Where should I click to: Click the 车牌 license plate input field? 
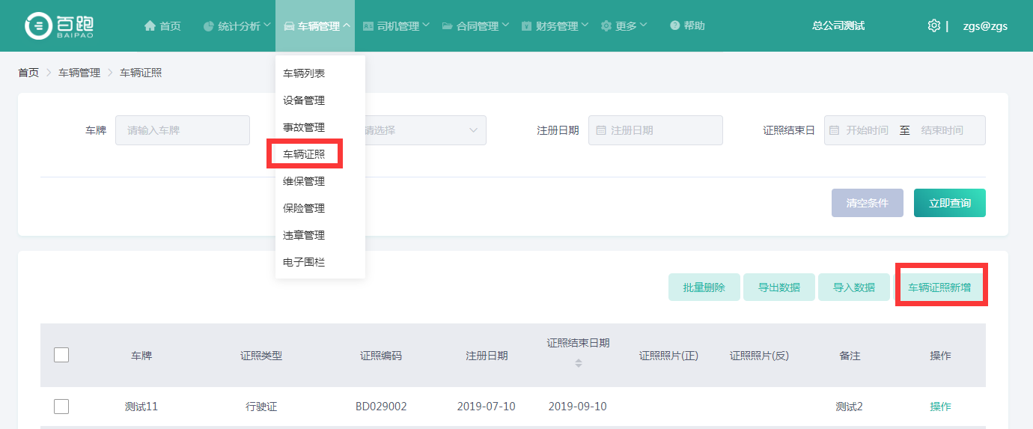pyautogui.click(x=182, y=130)
